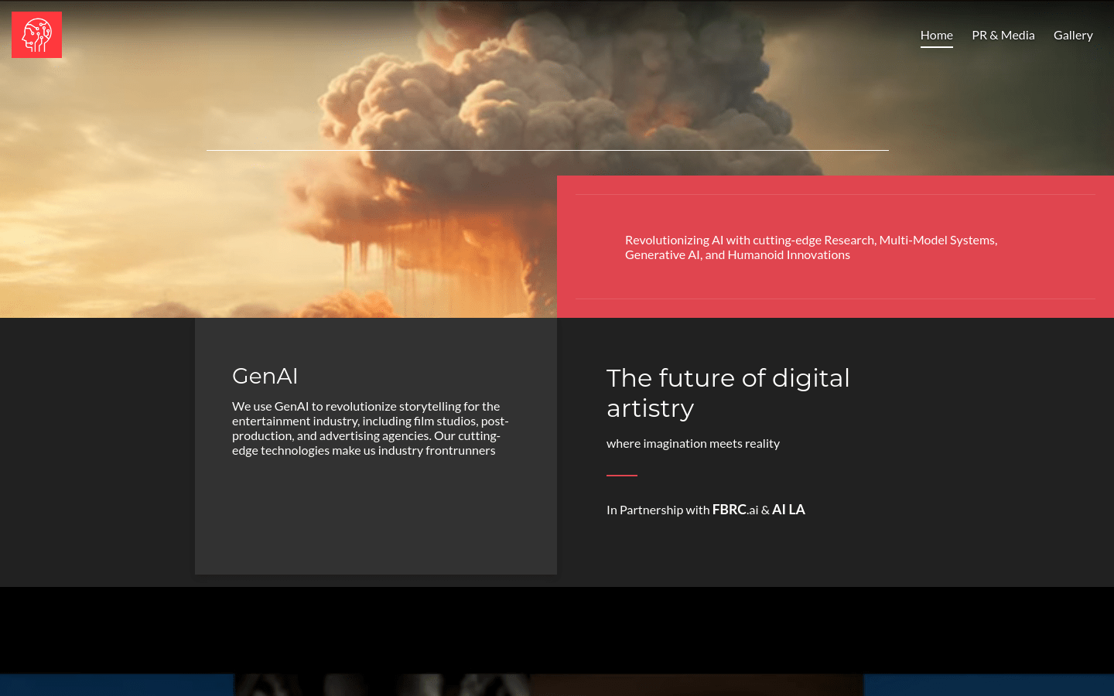Go to the PR & Media page
Viewport: 1114px width, 696px height.
coord(1003,35)
